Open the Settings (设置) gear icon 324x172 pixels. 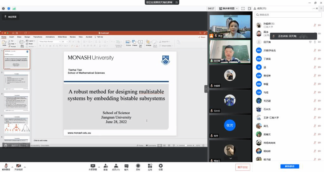coord(161,166)
